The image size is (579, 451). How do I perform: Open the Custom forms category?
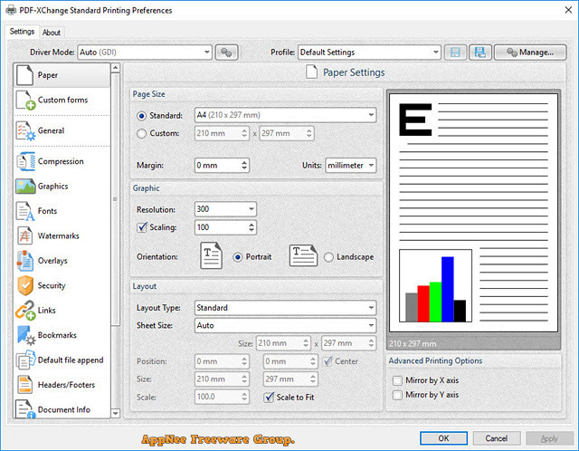(x=62, y=101)
